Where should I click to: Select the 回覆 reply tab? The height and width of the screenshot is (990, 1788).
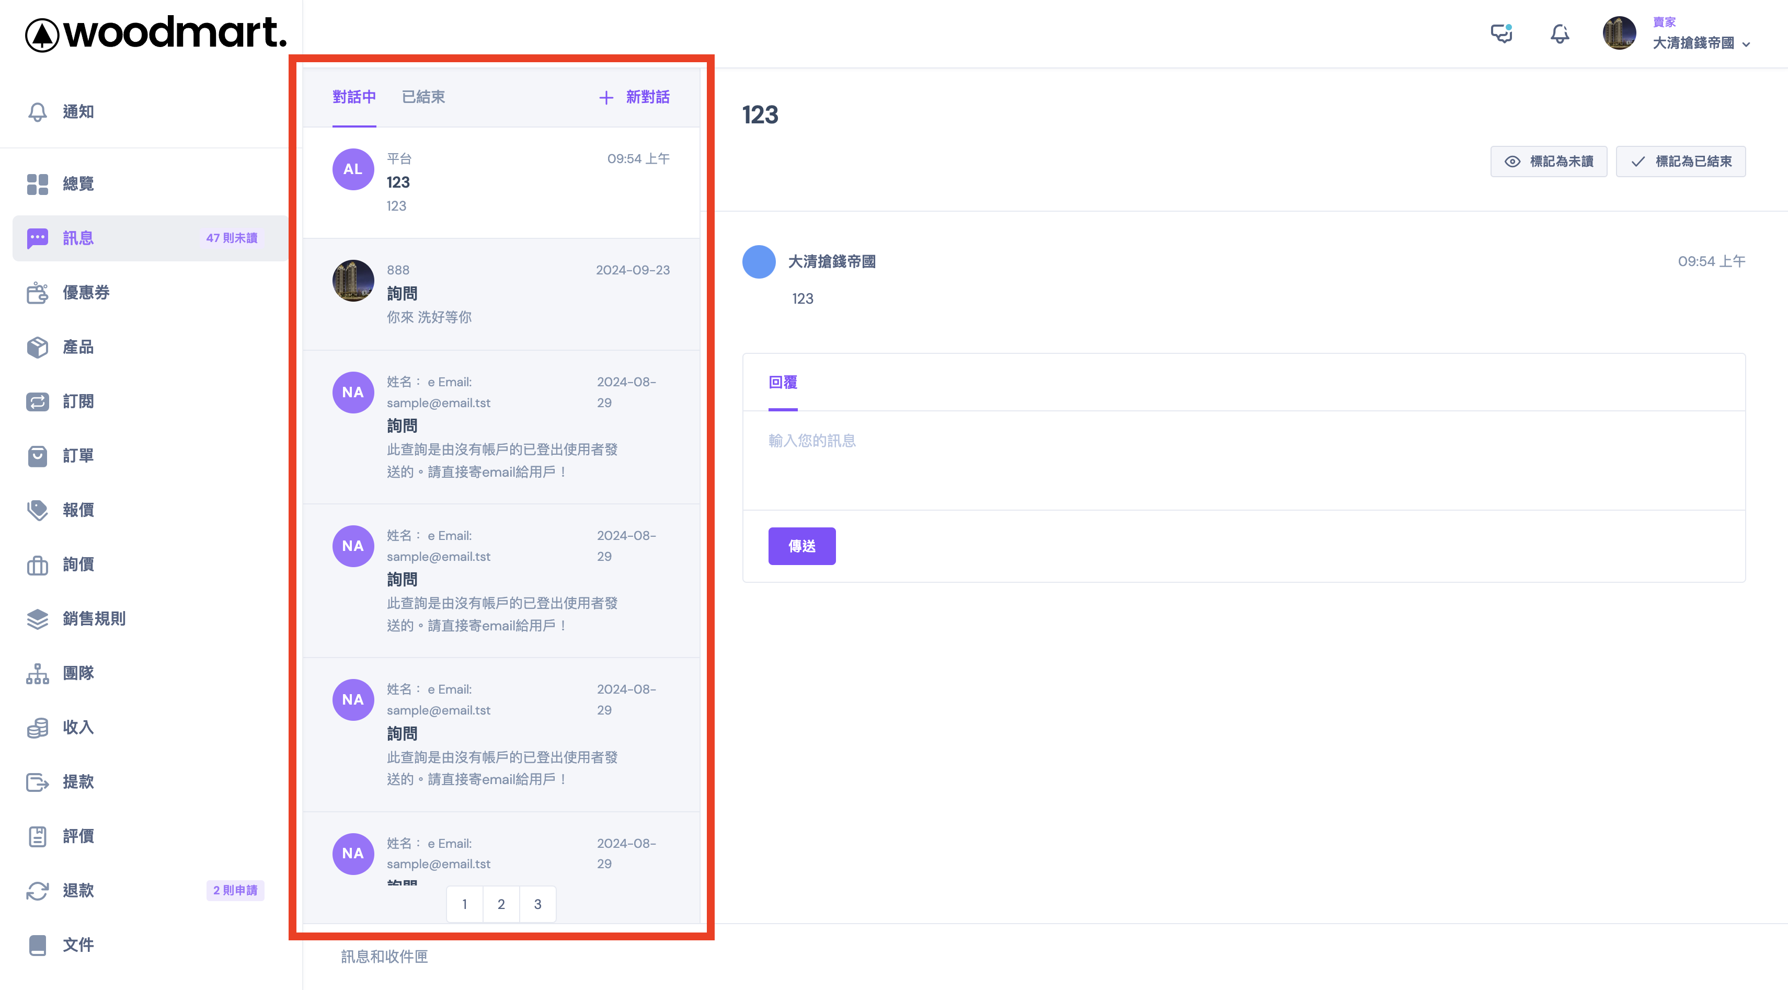(x=782, y=382)
